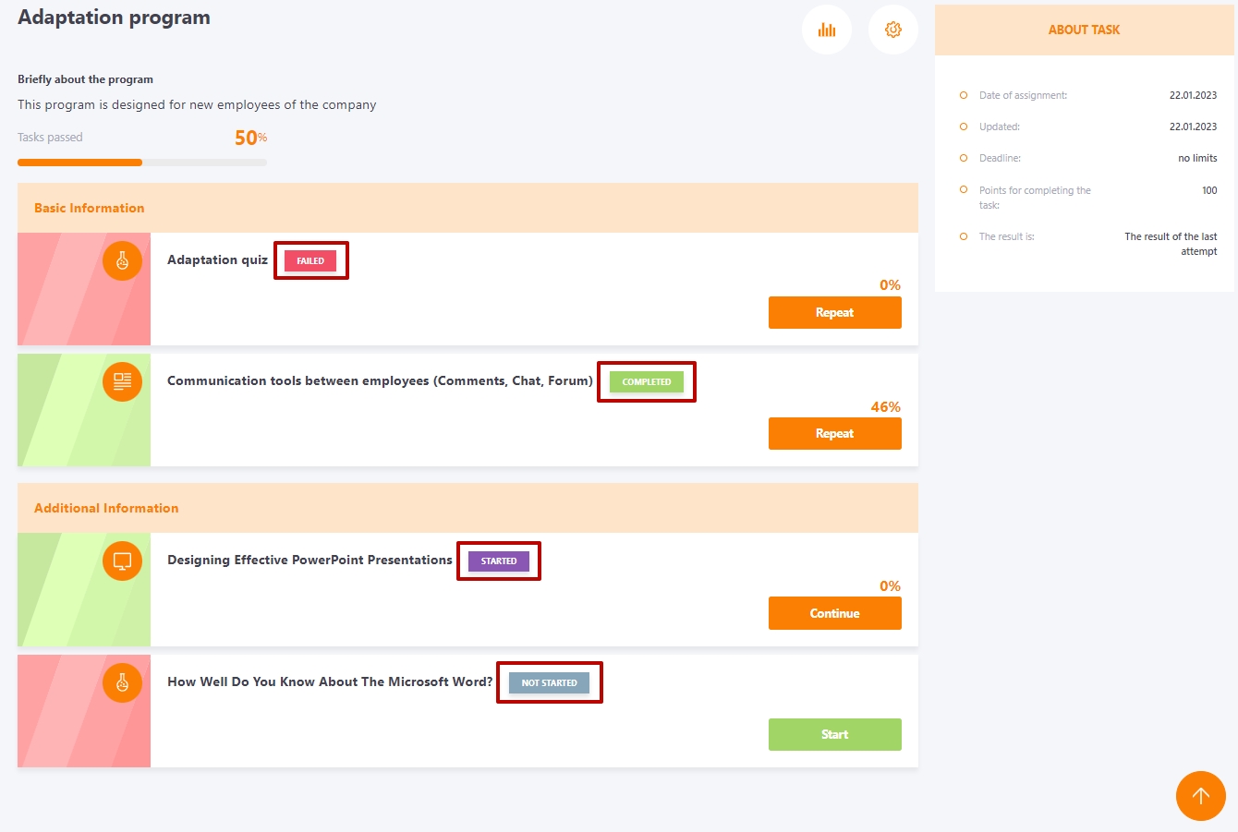1238x832 pixels.
Task: Click the Updated label
Action: (x=1000, y=127)
